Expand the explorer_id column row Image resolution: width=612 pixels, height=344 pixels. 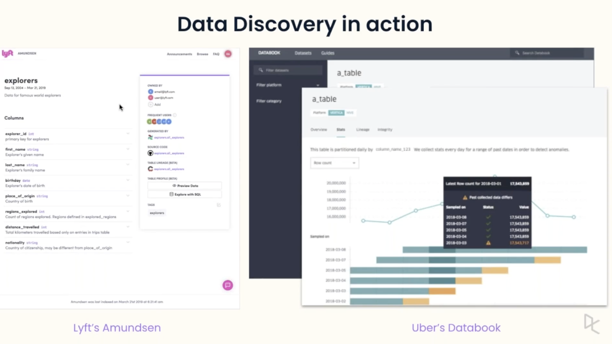pyautogui.click(x=128, y=134)
